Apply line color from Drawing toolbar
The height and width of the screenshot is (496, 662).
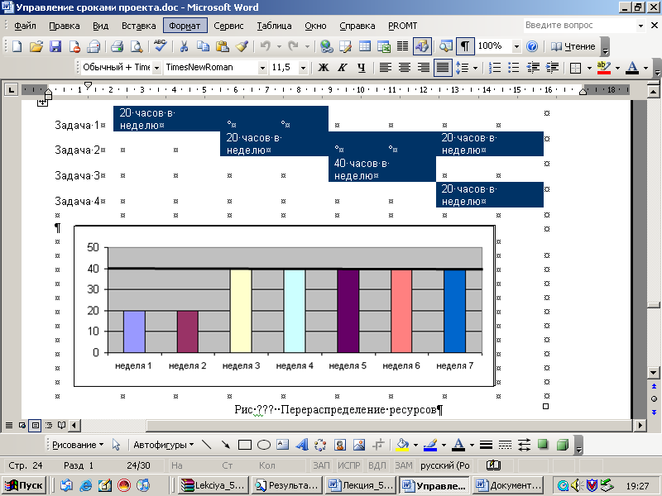(430, 445)
